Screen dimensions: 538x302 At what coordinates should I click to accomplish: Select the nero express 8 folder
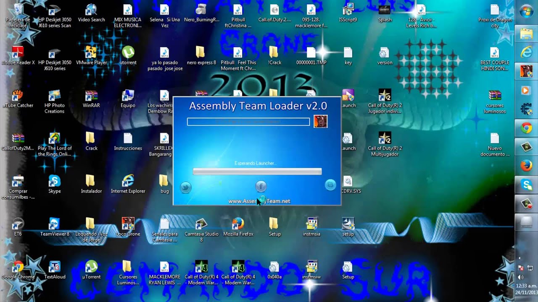201,56
